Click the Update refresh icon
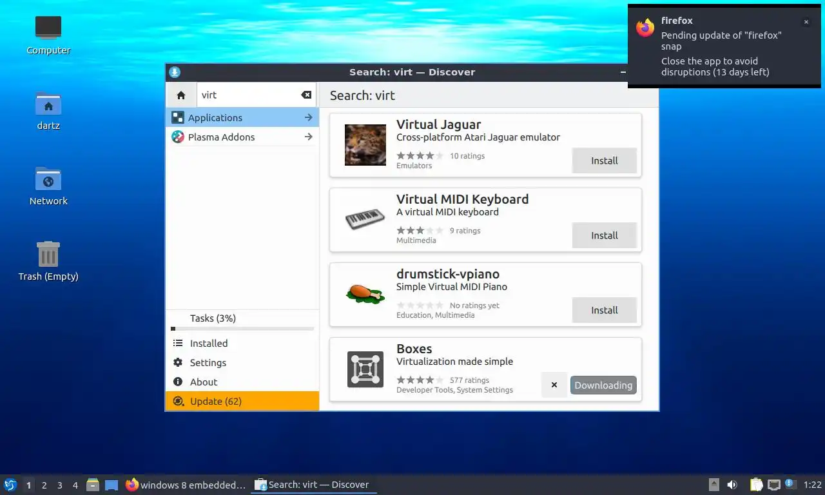The height and width of the screenshot is (495, 825). click(x=179, y=401)
